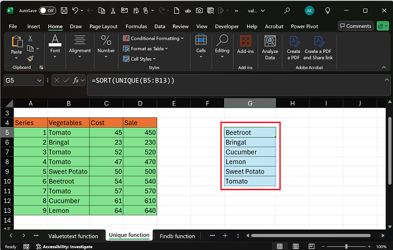
Task: Click the Insert Function fx icon
Action: coord(76,80)
